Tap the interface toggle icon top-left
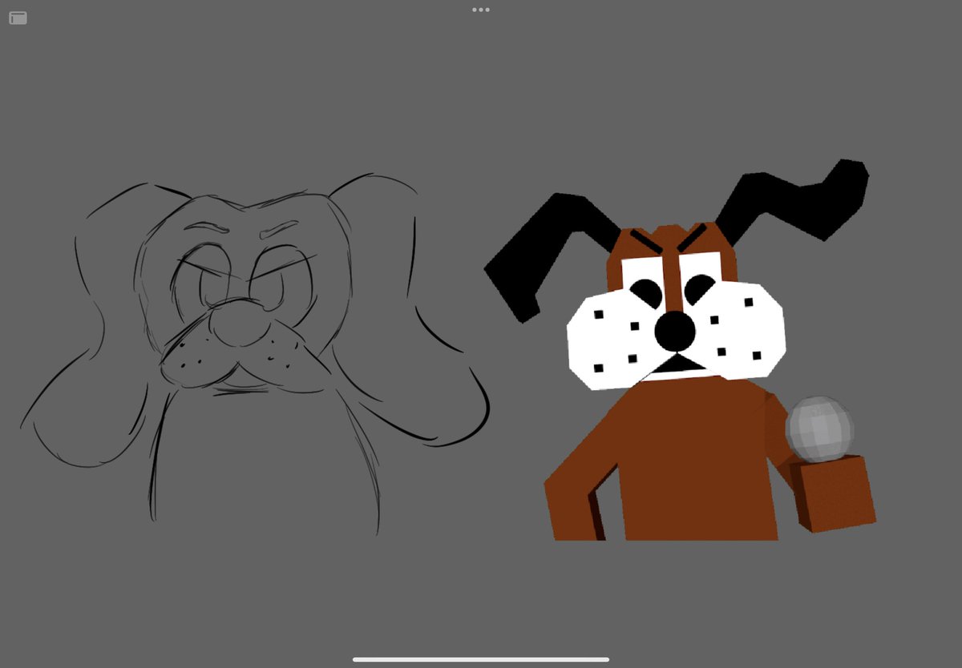 [18, 18]
